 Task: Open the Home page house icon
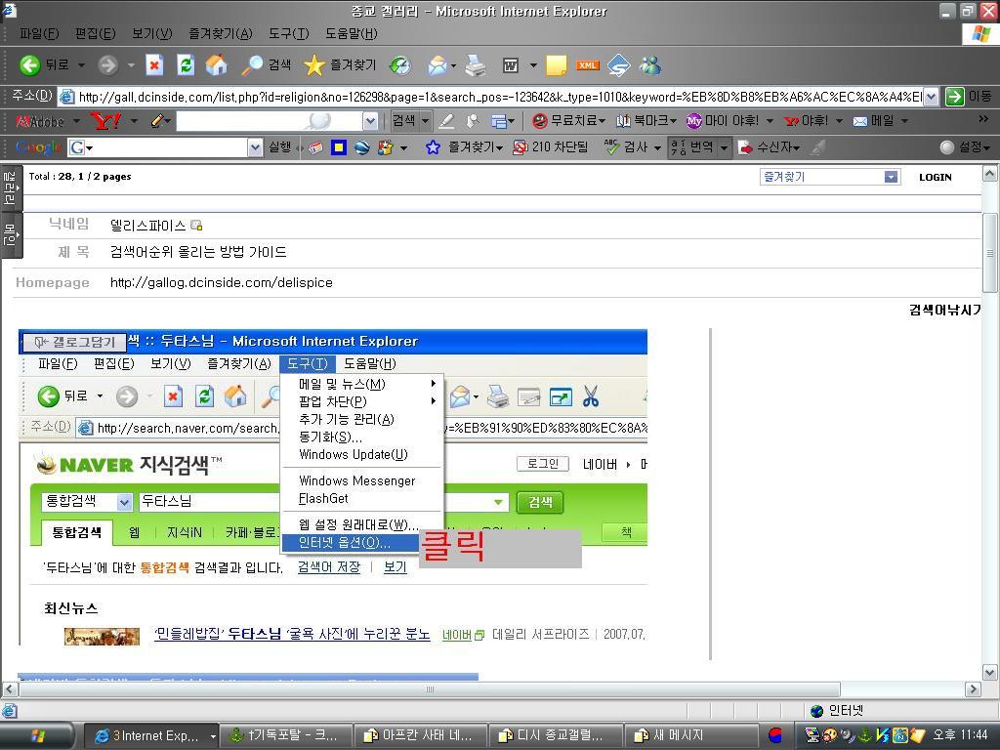(x=216, y=64)
